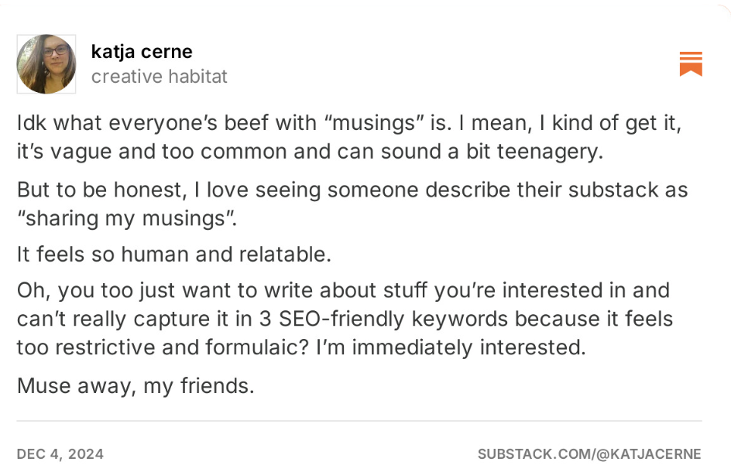
Task: Click the closing line "Muse away, my friends."
Action: click(x=136, y=385)
